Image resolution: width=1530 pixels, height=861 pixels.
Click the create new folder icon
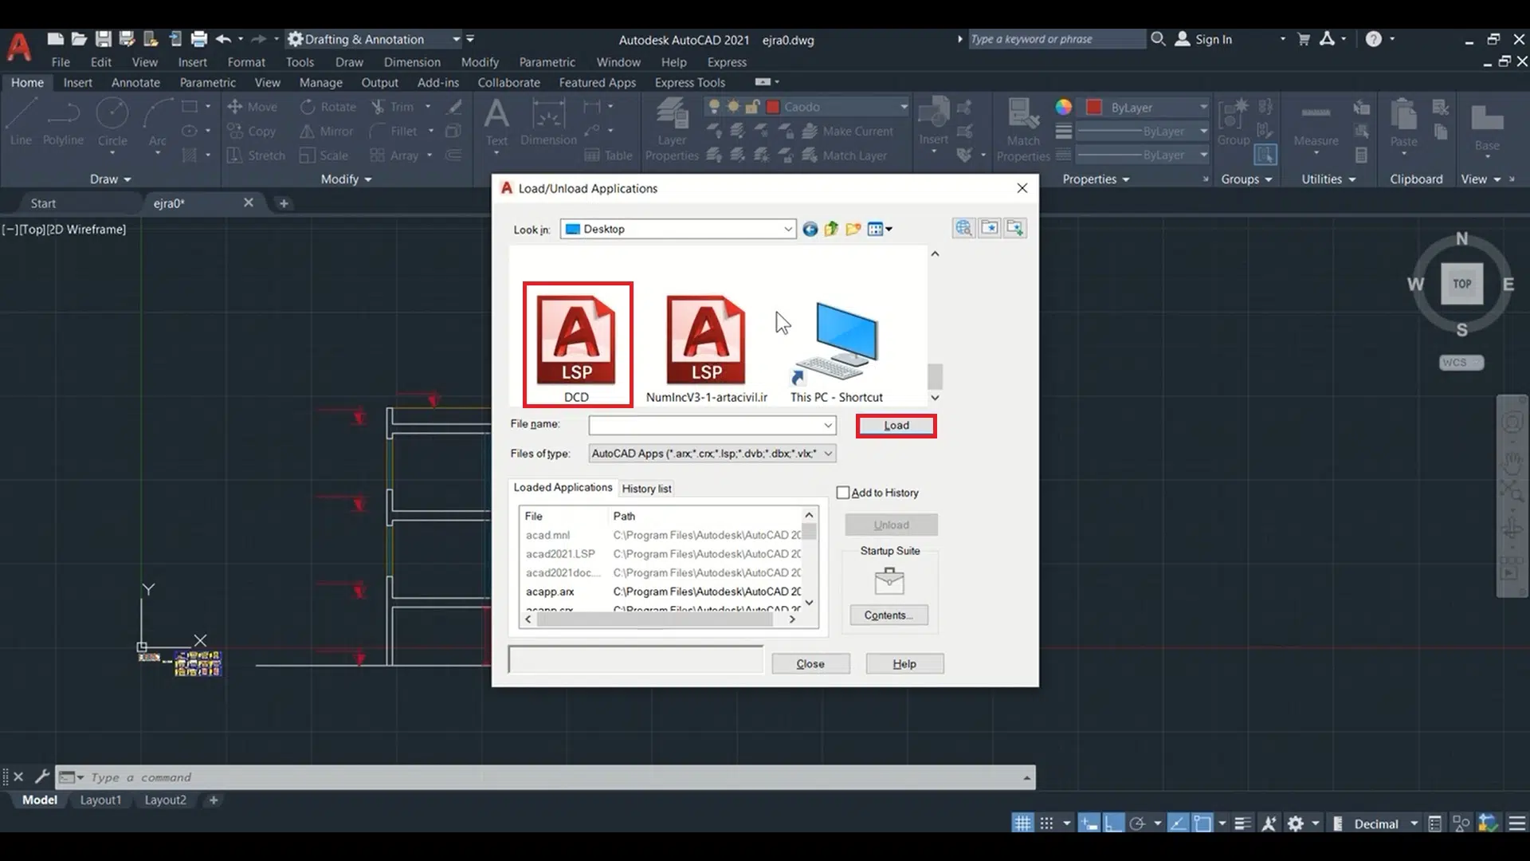pyautogui.click(x=853, y=230)
